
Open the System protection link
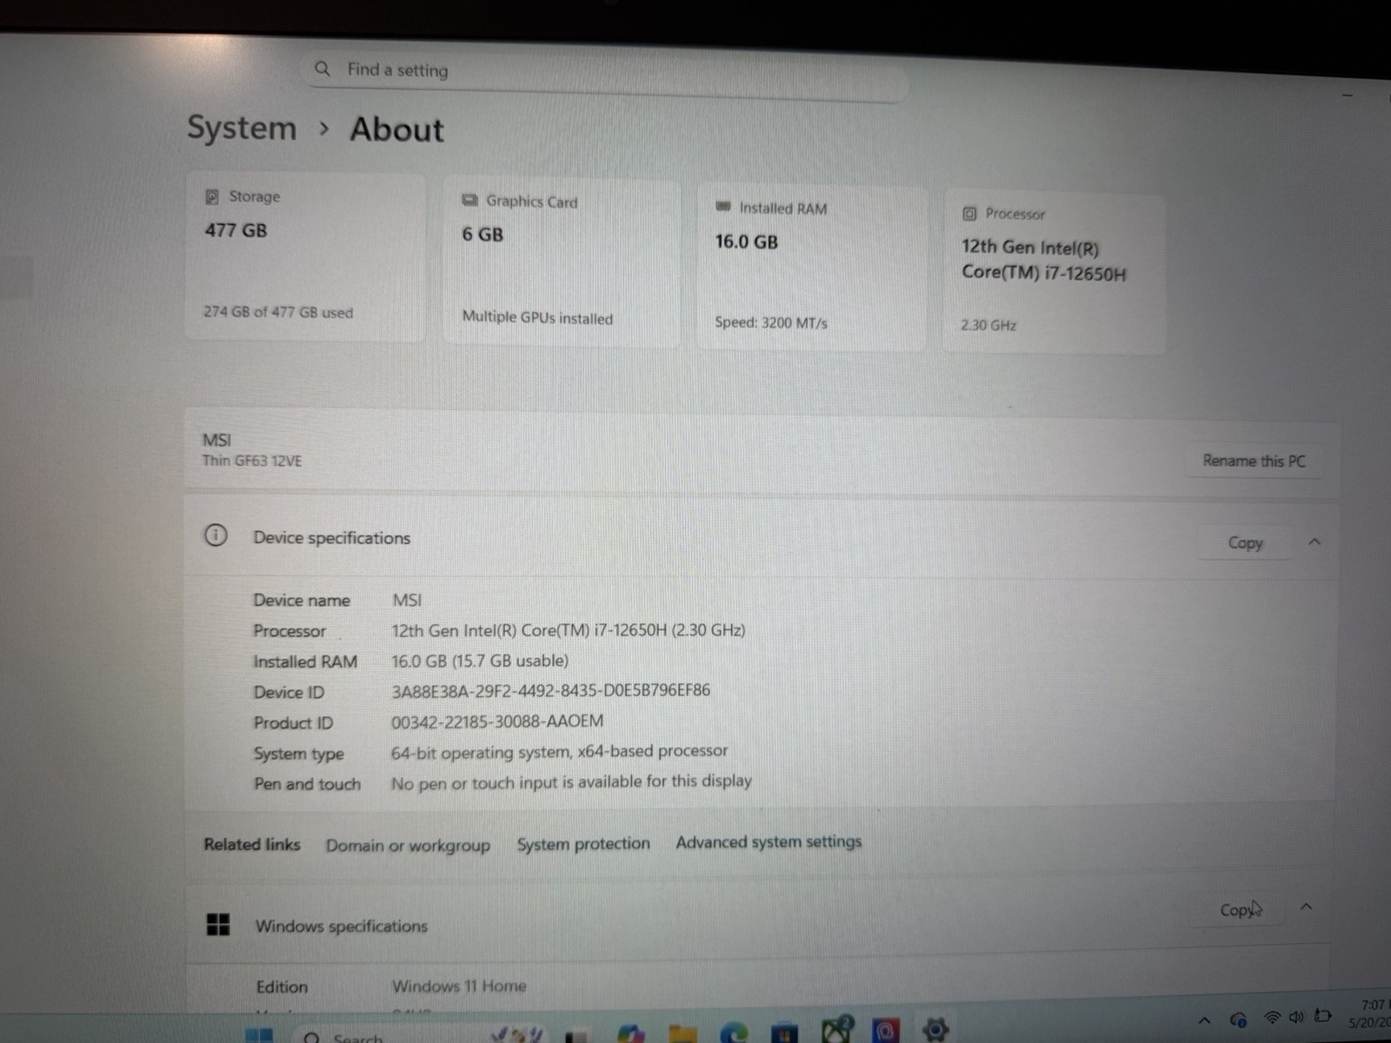[583, 844]
